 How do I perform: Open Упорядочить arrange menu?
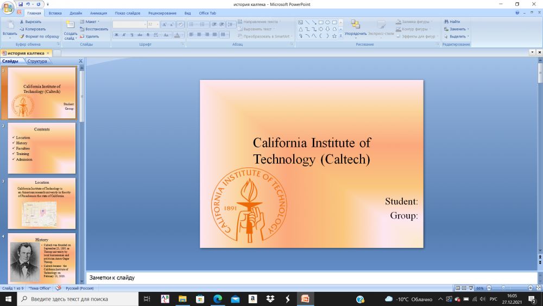(355, 28)
